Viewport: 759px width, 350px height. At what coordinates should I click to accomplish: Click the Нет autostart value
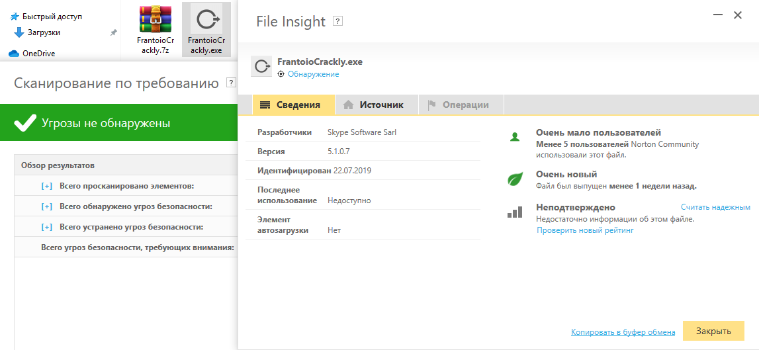tap(334, 230)
